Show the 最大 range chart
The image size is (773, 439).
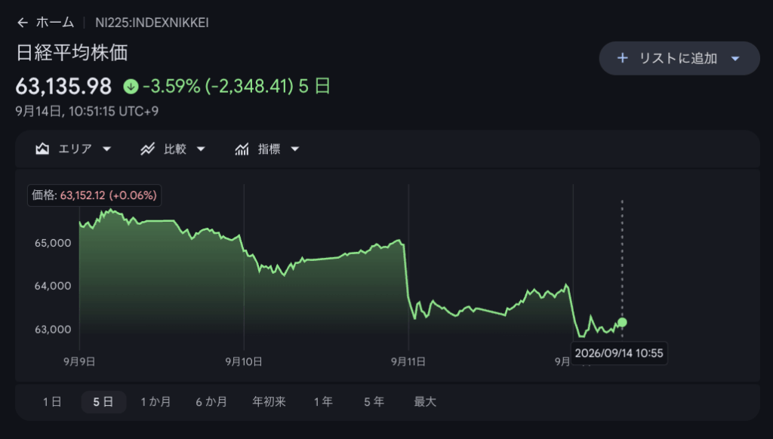[425, 402]
